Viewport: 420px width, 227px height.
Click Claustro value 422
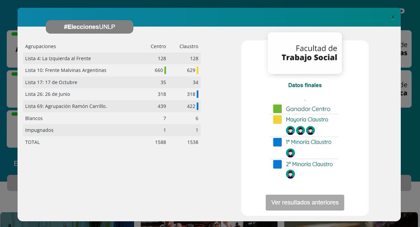click(191, 106)
